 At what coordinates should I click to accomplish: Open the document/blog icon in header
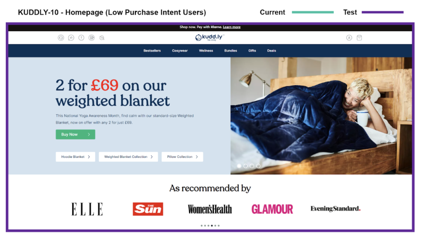[x=92, y=38]
